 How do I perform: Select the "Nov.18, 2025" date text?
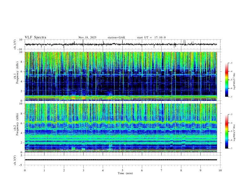click(87, 37)
